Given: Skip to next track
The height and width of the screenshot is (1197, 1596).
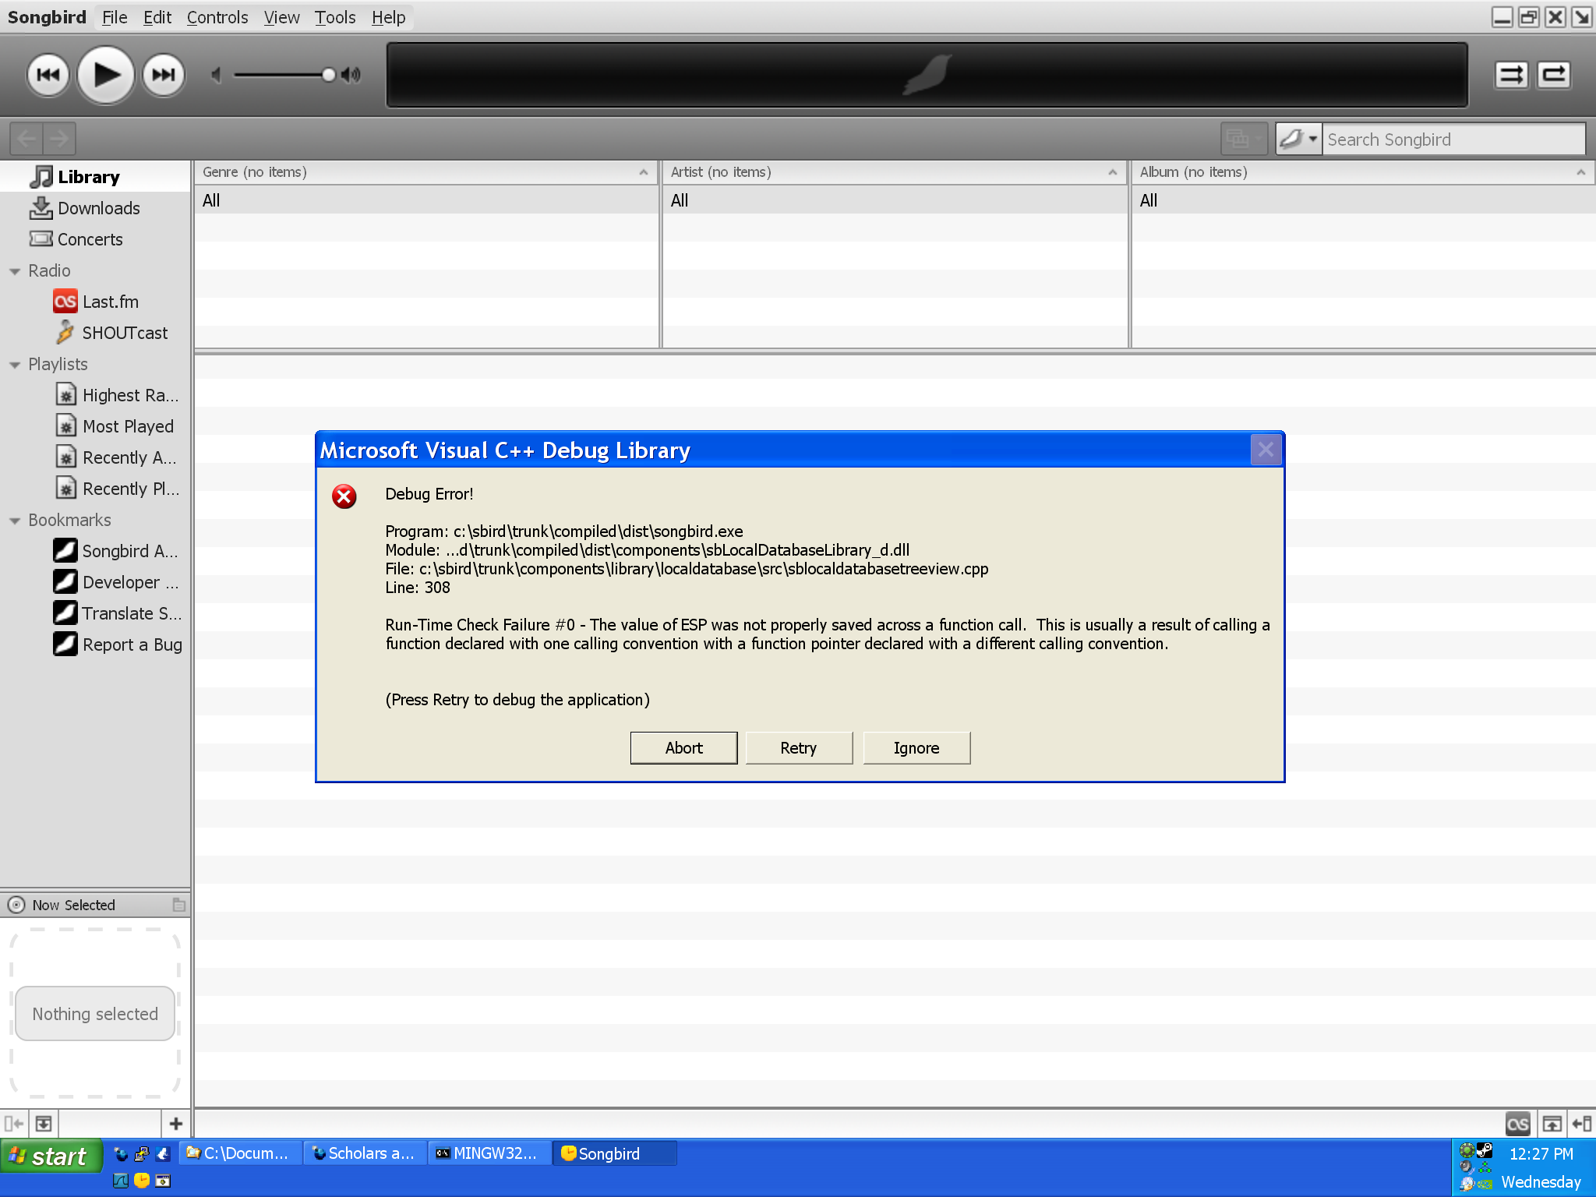Looking at the screenshot, I should (x=164, y=75).
